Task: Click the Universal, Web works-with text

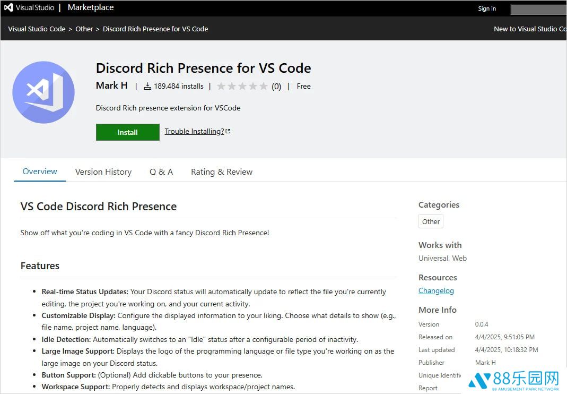Action: 442,258
